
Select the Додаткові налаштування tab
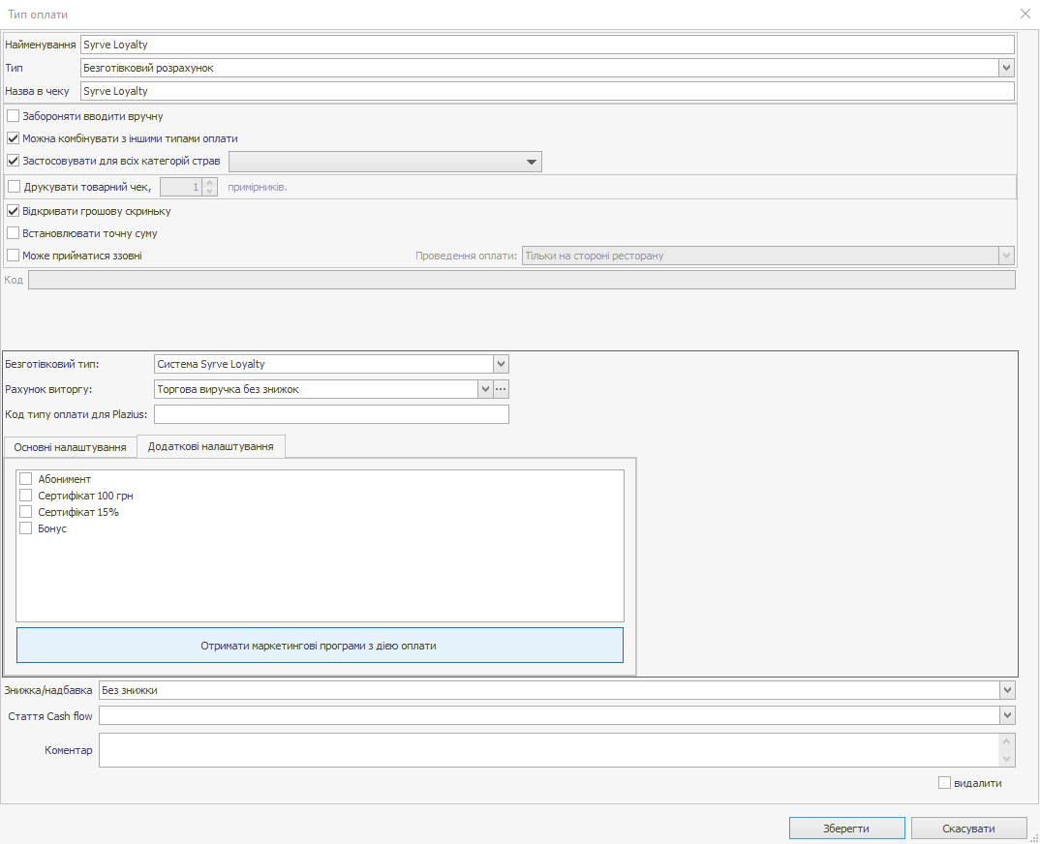210,446
